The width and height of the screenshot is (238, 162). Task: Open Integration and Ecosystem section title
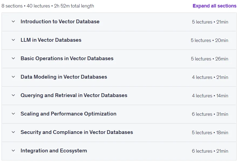tap(54, 151)
